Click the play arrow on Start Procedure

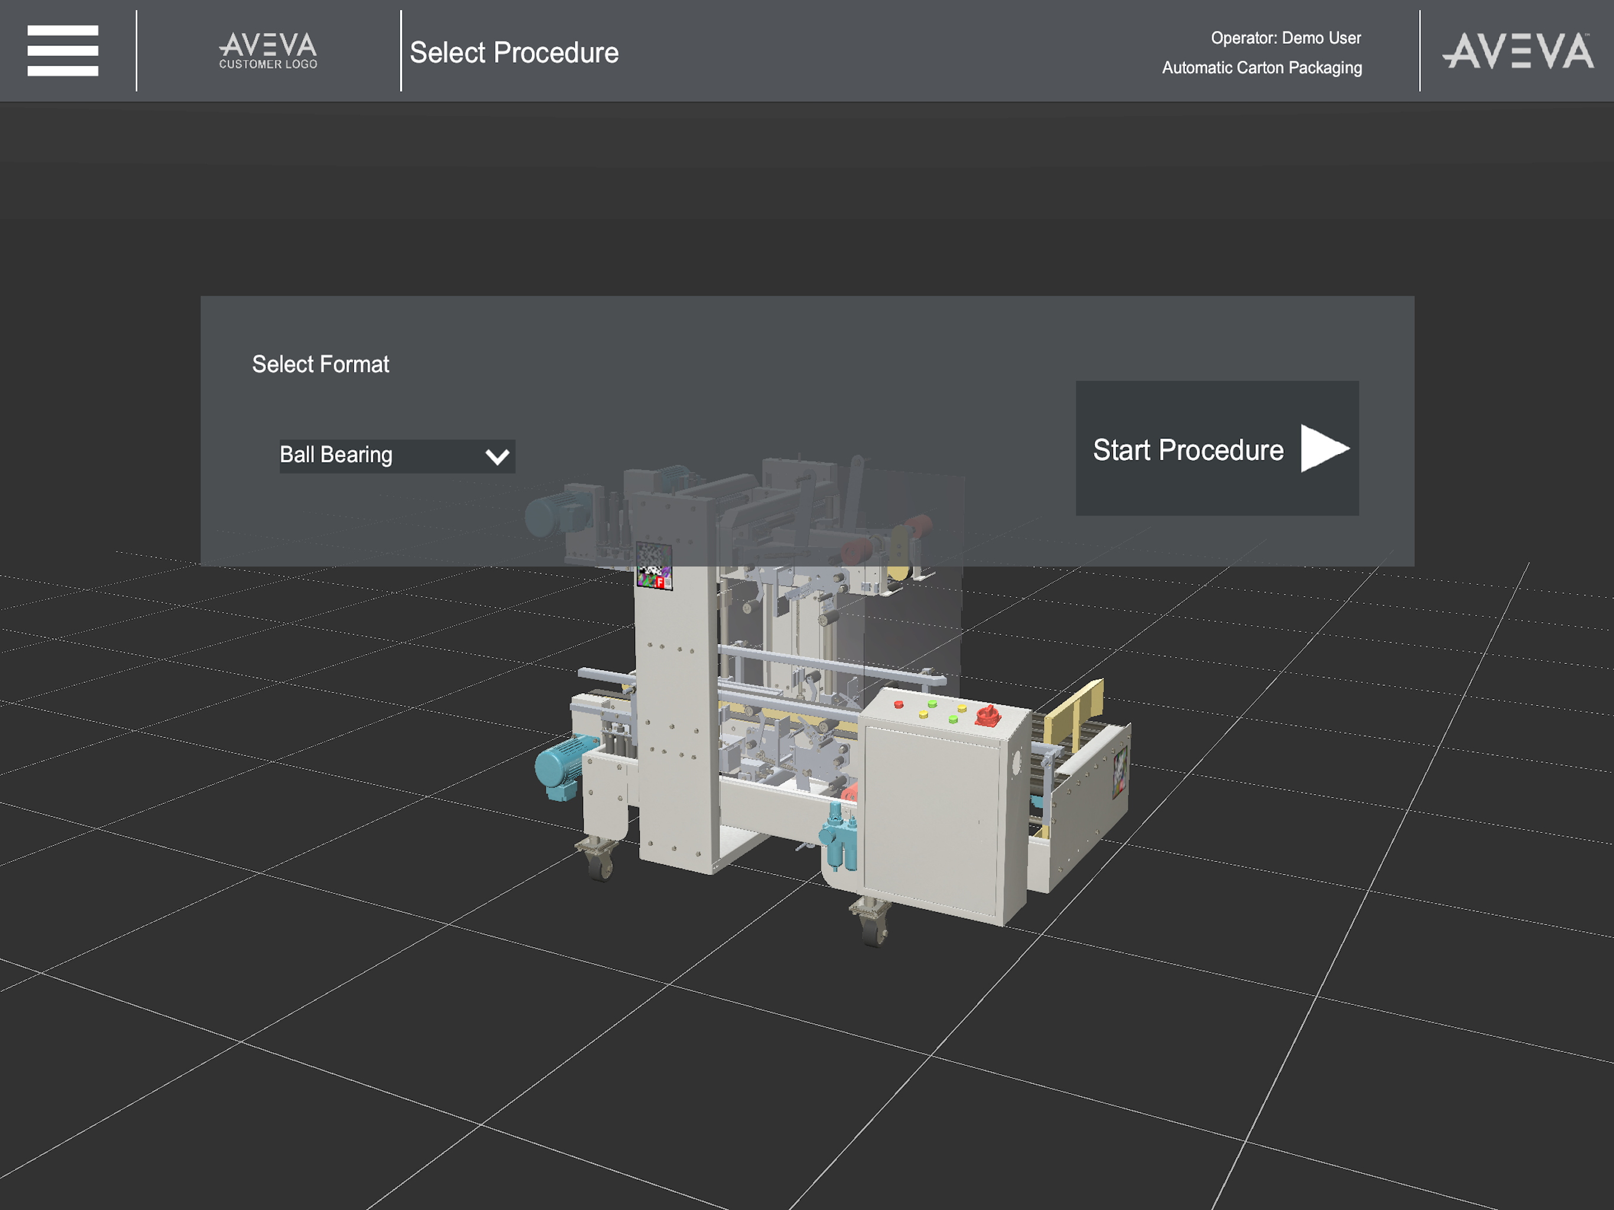pyautogui.click(x=1325, y=449)
